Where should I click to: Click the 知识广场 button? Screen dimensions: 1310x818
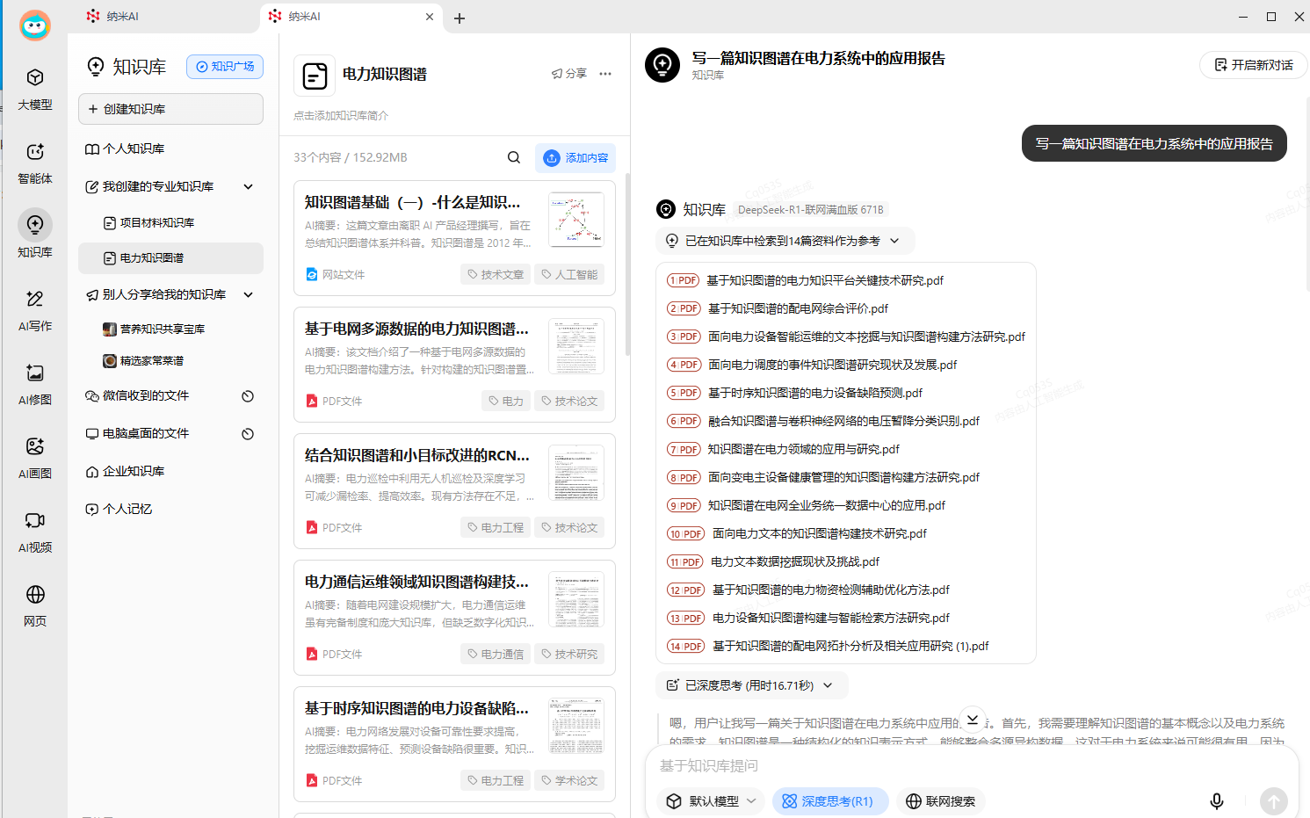(225, 67)
